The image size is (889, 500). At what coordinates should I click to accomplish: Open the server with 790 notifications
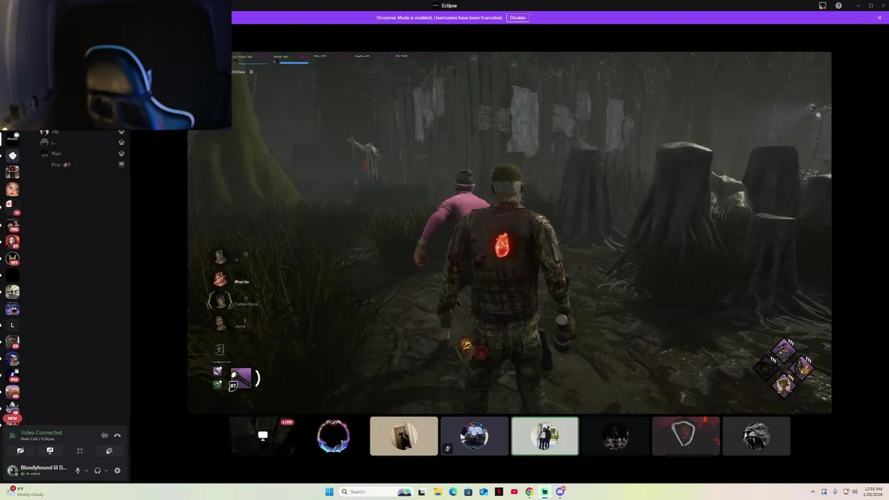click(13, 224)
